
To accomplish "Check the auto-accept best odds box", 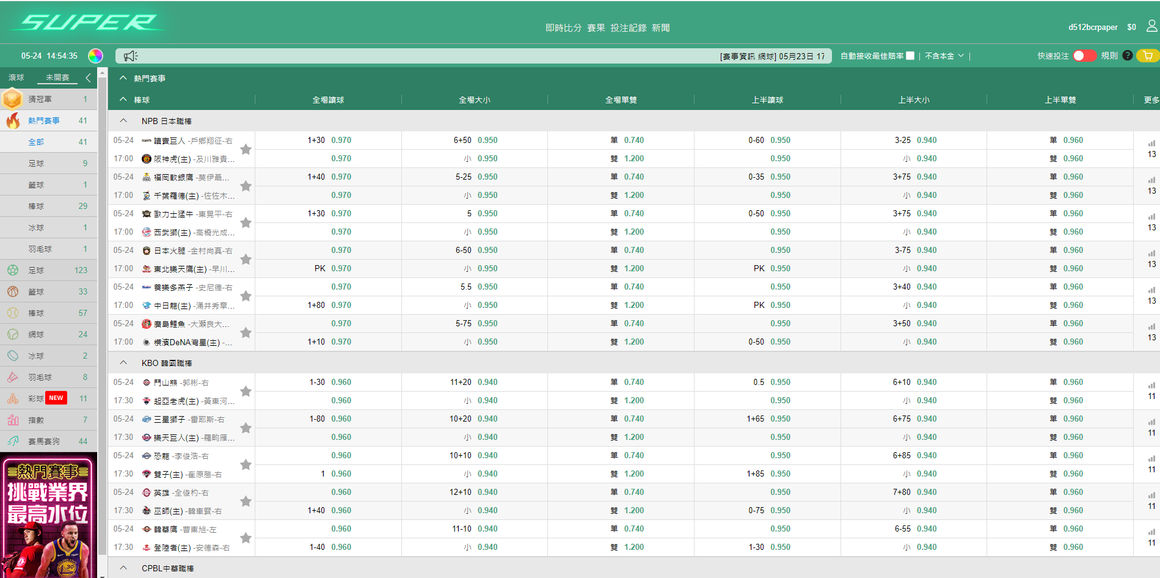I will (x=910, y=56).
